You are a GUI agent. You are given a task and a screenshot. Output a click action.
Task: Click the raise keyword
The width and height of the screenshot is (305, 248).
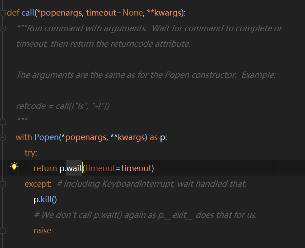coord(42,231)
